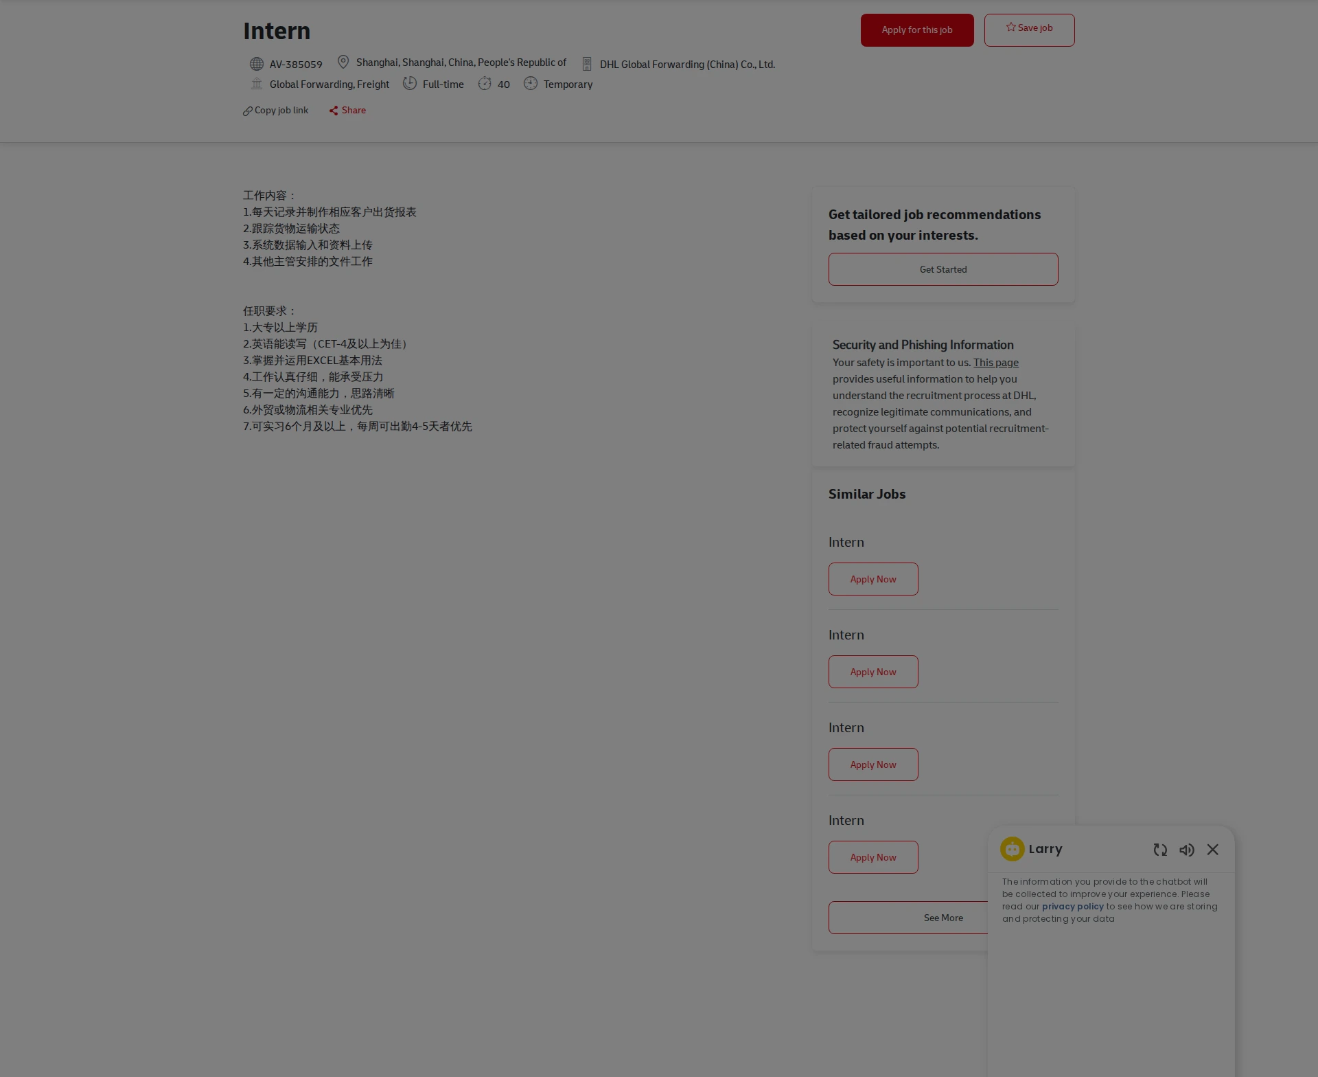Click the Larry chatbot avatar icon
This screenshot has height=1077, width=1318.
[x=1013, y=849]
